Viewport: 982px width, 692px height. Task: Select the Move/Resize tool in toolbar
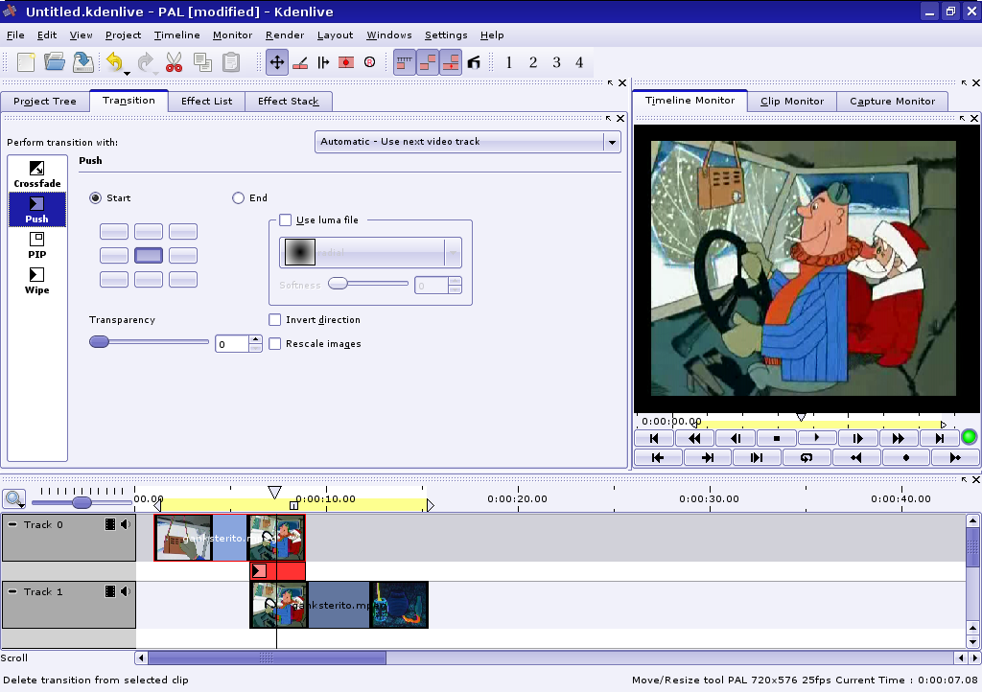276,62
